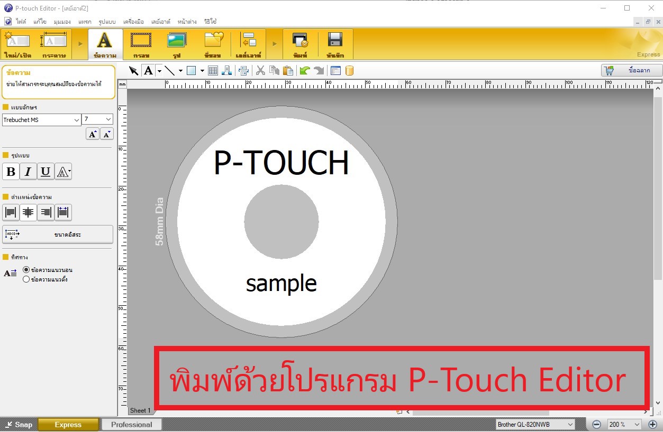
Task: Click the Save floppy disk icon
Action: pyautogui.click(x=335, y=44)
